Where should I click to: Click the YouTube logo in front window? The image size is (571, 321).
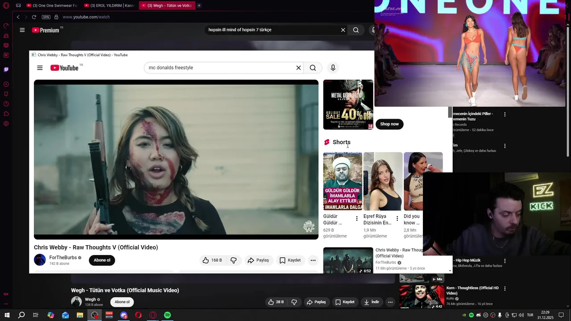coord(65,68)
